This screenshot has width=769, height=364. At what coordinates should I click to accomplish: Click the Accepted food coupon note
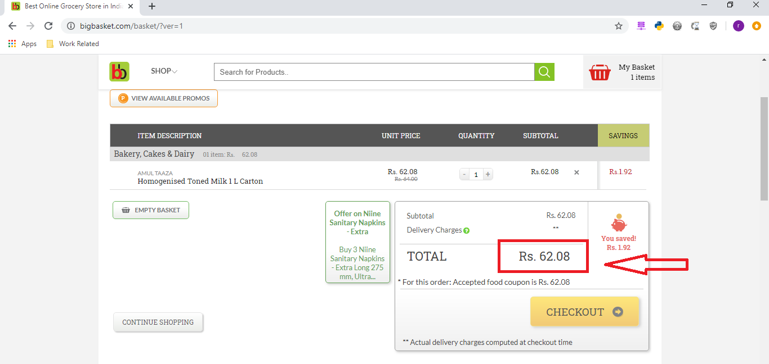tap(484, 282)
